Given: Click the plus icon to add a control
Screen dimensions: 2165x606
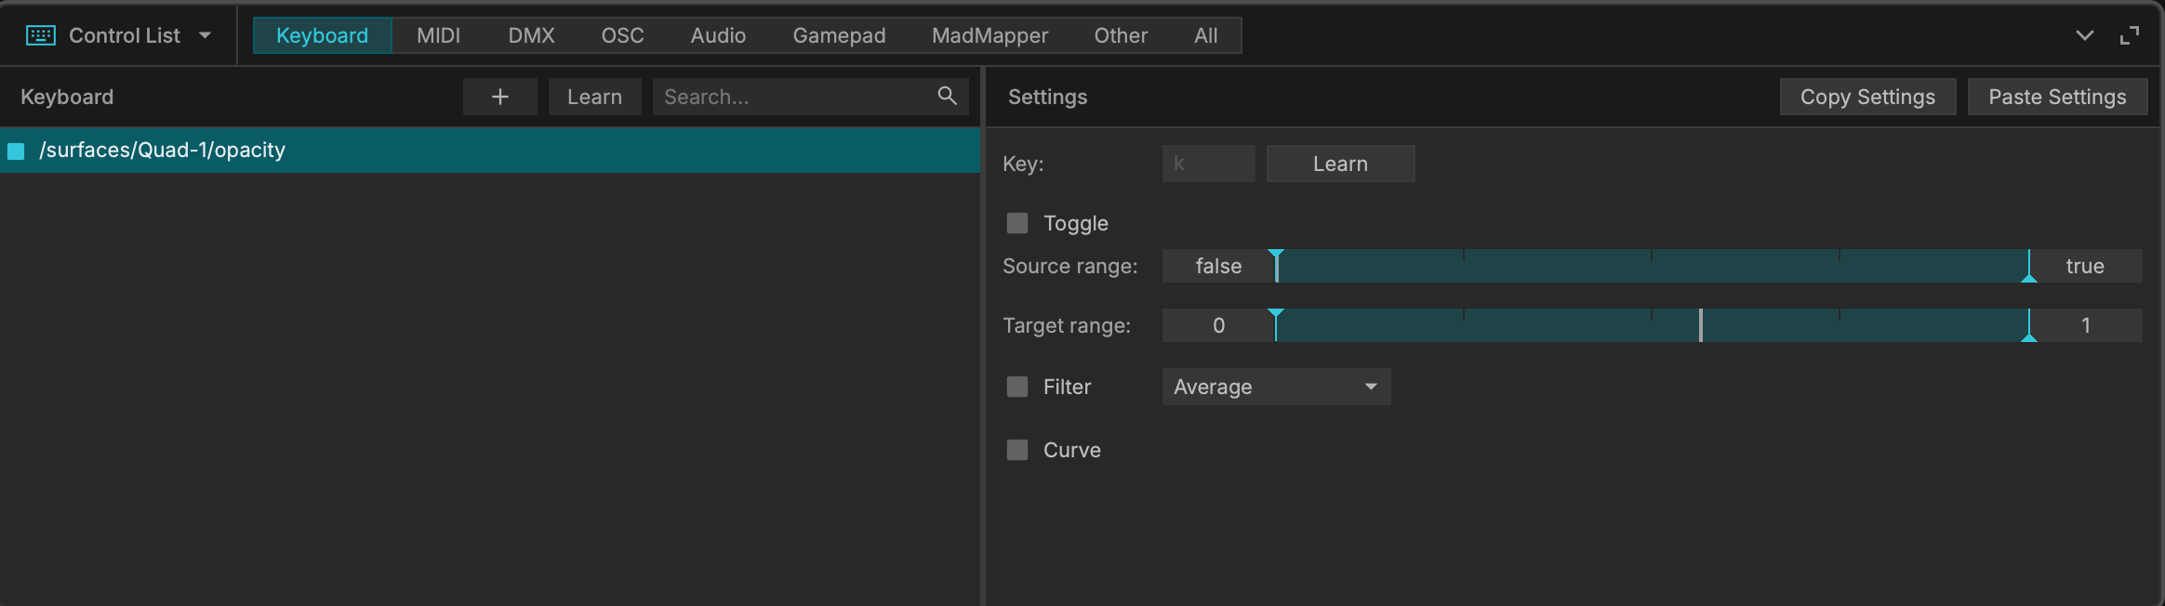Looking at the screenshot, I should click(500, 97).
